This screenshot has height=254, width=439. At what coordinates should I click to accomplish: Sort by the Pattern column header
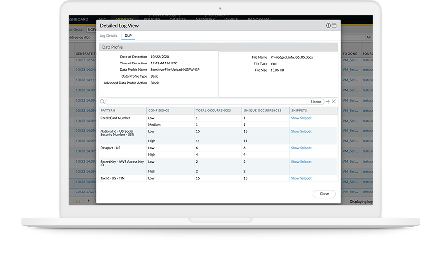[108, 110]
